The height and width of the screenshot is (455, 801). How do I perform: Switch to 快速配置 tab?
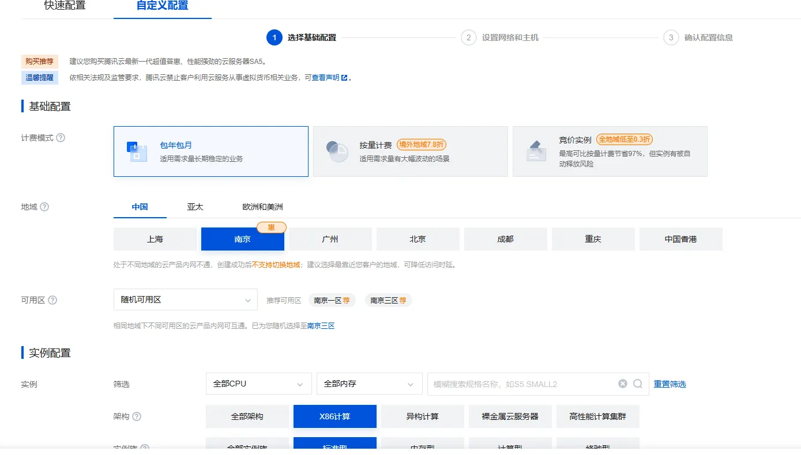pyautogui.click(x=65, y=6)
